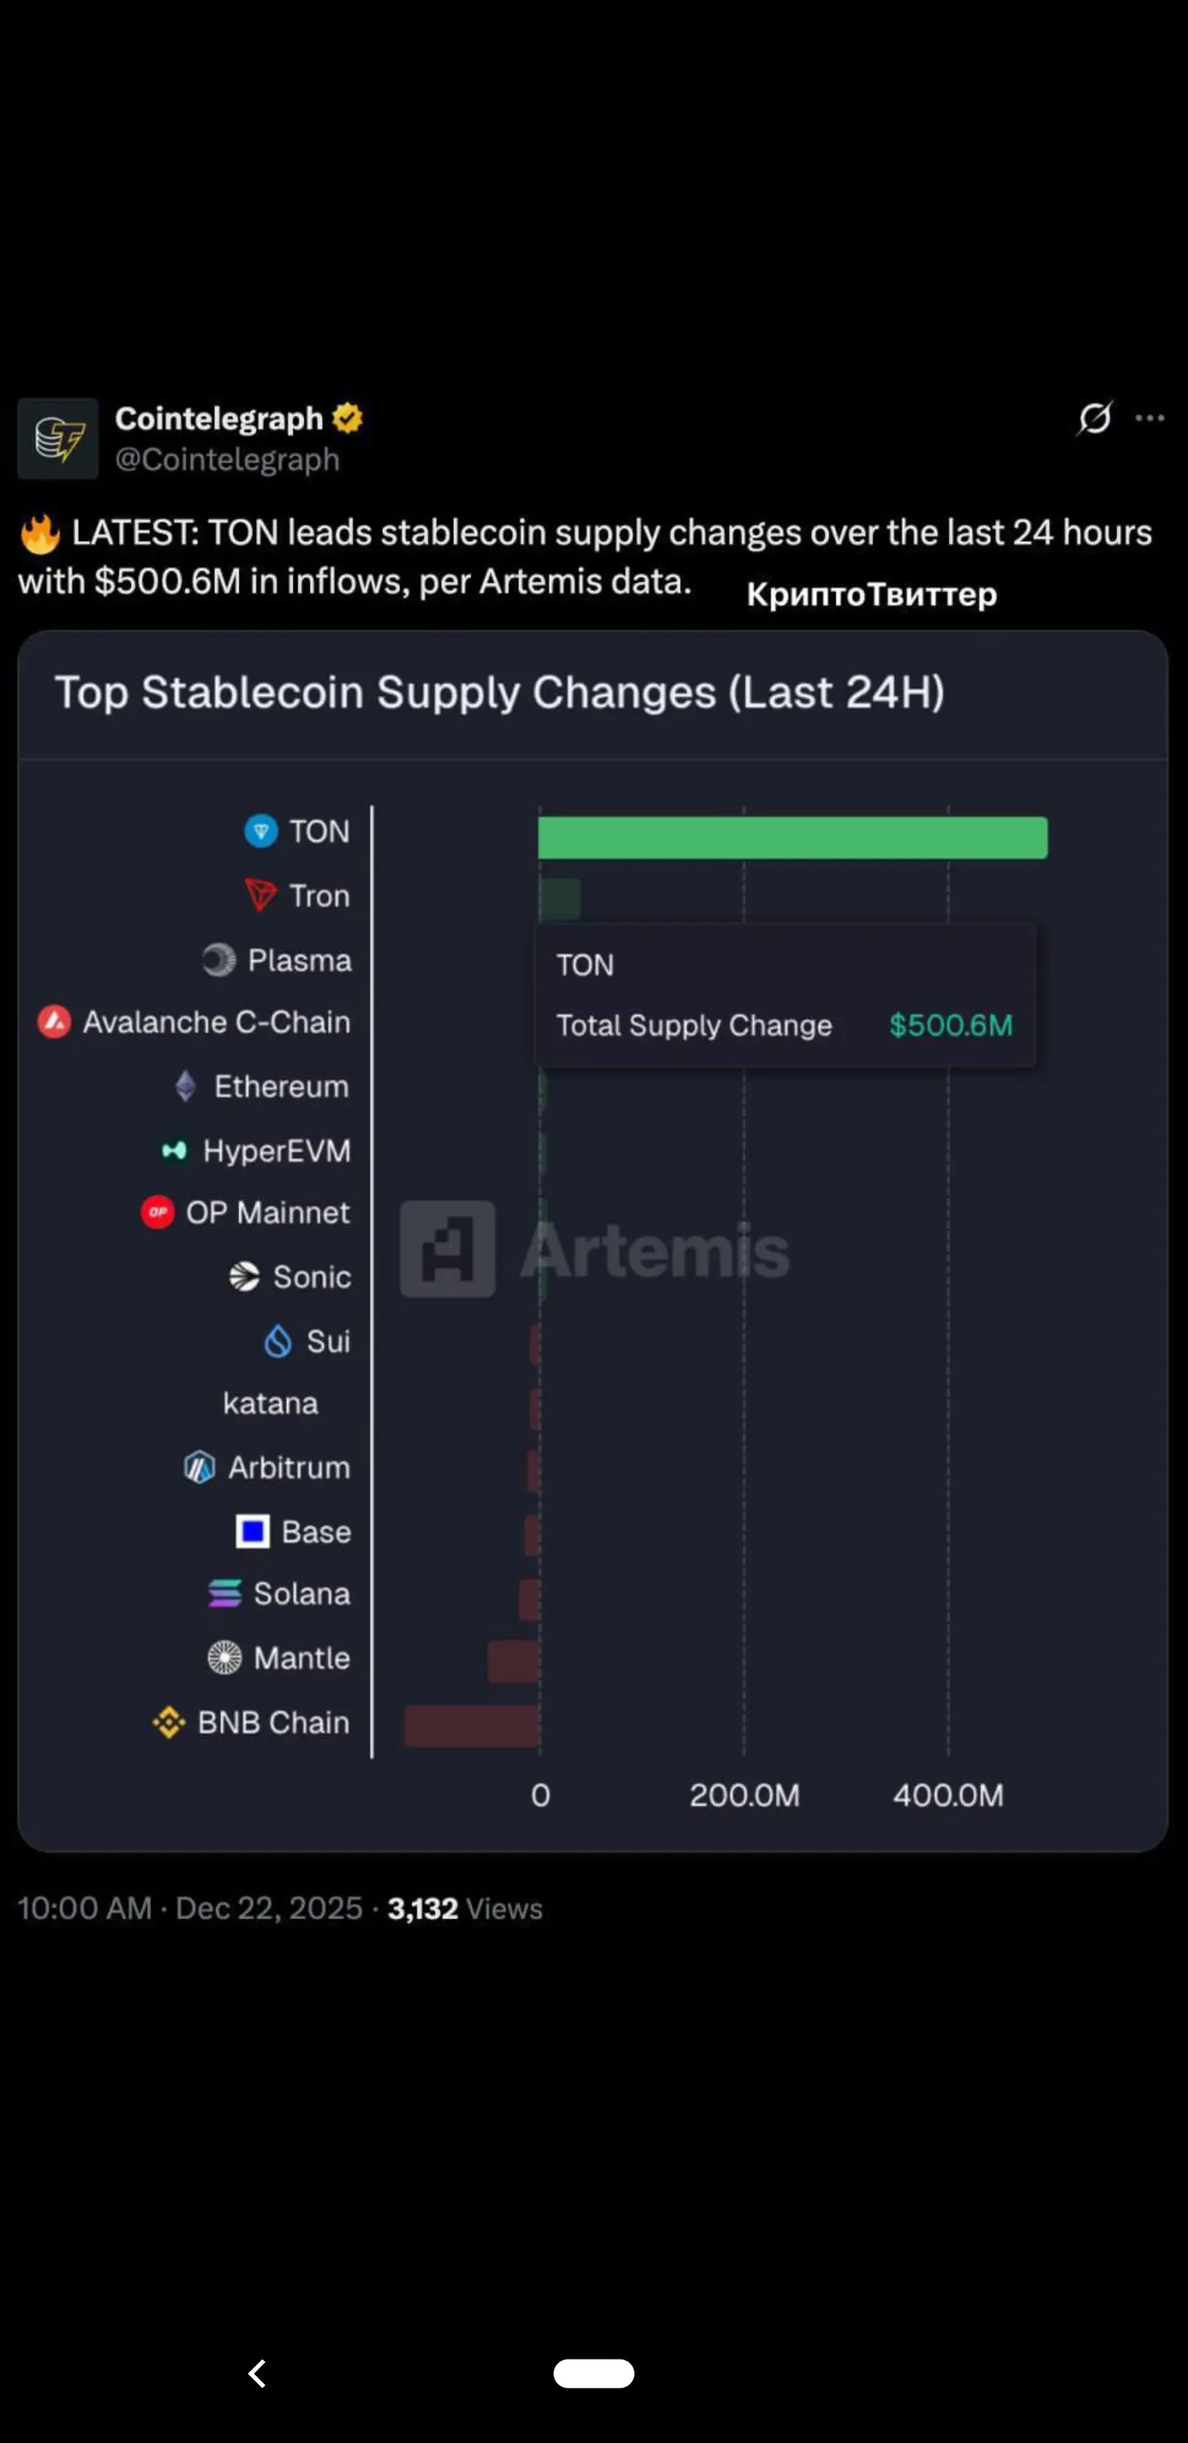Open the 3,132 Views count
1188x2443 pixels.
[464, 1908]
